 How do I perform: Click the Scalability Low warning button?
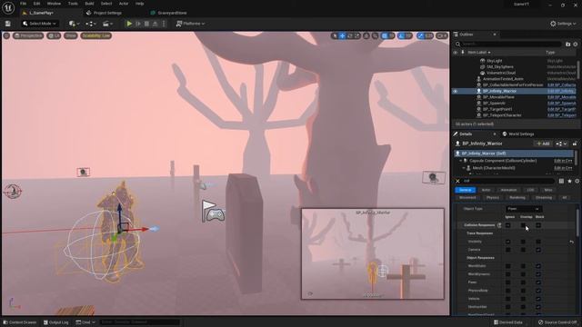click(96, 35)
